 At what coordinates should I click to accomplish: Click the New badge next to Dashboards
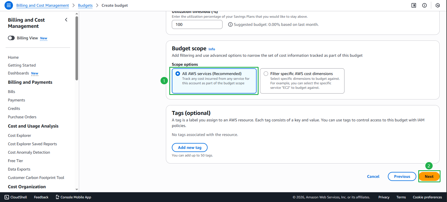pos(35,73)
